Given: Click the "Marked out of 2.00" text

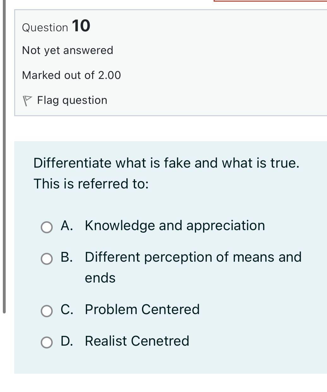Looking at the screenshot, I should click(x=72, y=75).
